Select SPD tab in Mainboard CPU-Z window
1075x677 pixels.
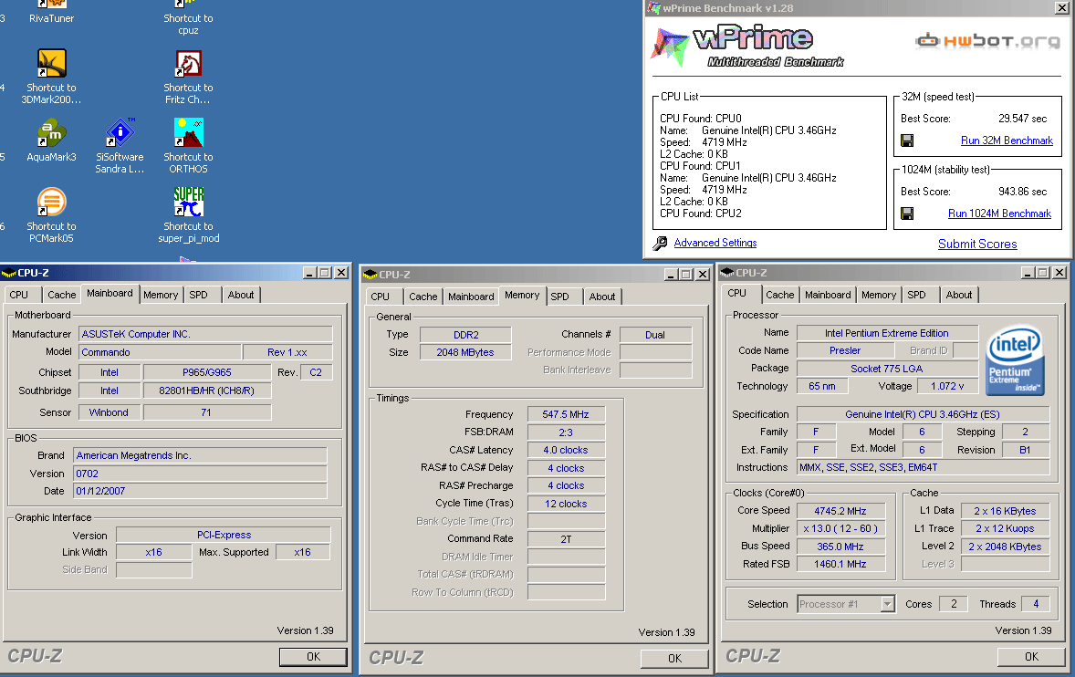pos(198,295)
